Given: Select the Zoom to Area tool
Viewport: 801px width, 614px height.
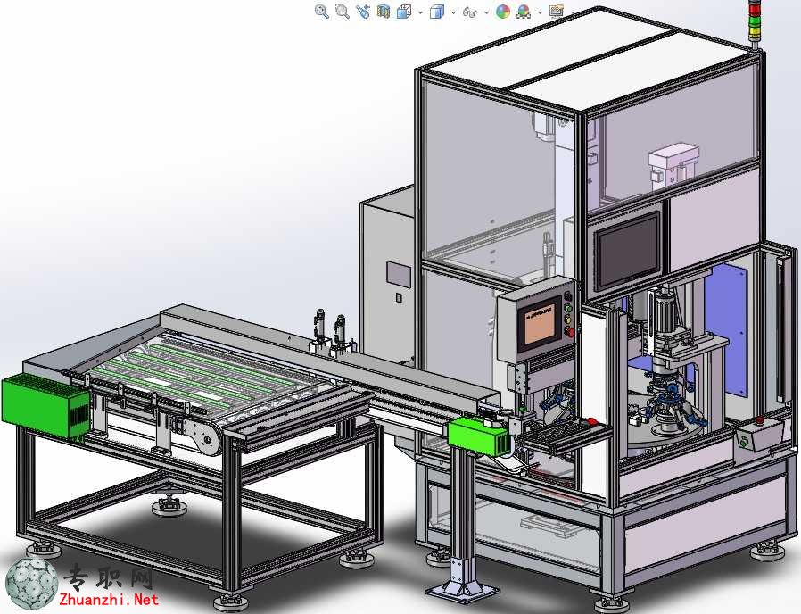Looking at the screenshot, I should pos(342,12).
